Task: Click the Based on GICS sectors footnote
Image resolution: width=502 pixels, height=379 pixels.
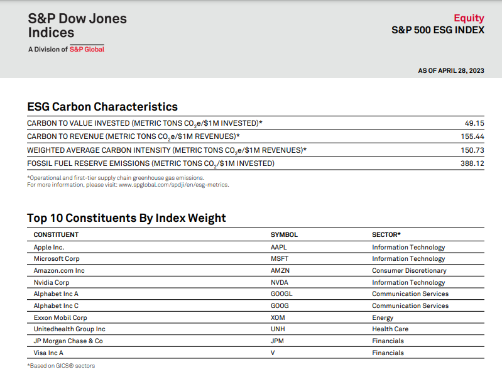Action: 61,366
